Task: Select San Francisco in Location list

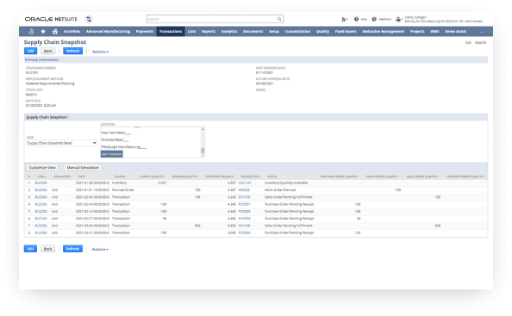Action: 112,154
